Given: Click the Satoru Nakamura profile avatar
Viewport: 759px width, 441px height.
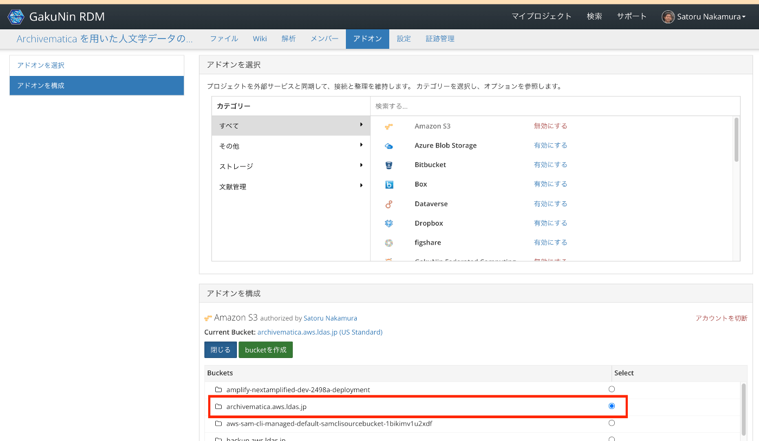Looking at the screenshot, I should click(x=668, y=17).
